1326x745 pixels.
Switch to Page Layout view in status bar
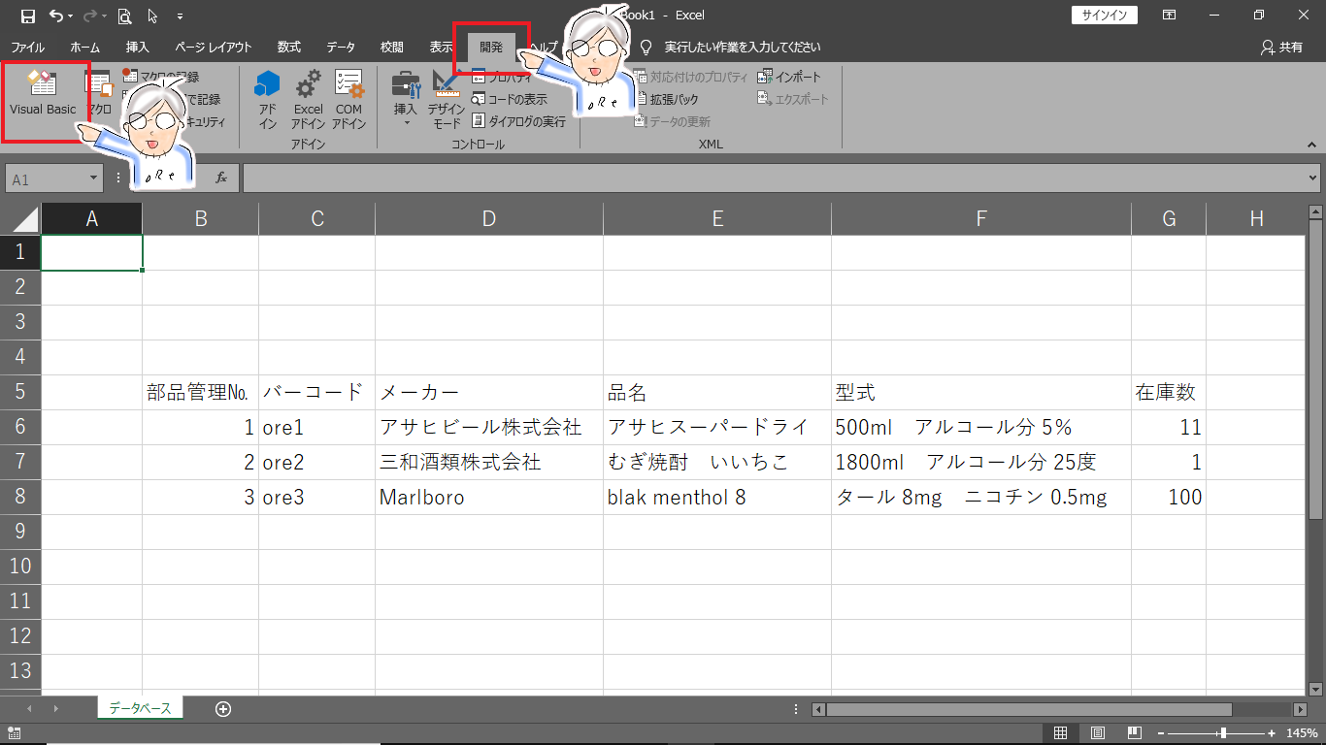(x=1098, y=733)
